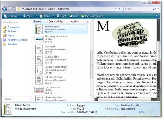
Task: Click file list scroll down arrow
Action: point(92,96)
